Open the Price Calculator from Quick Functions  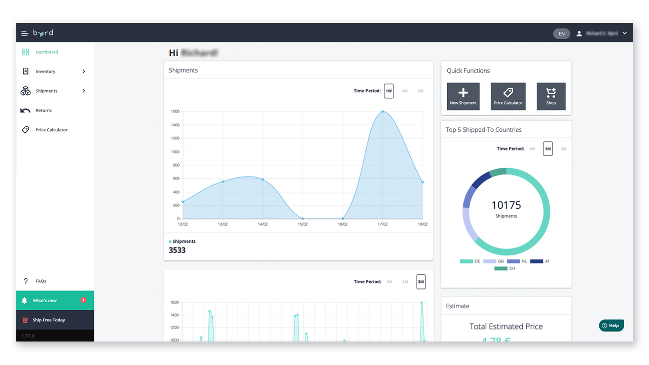click(508, 96)
